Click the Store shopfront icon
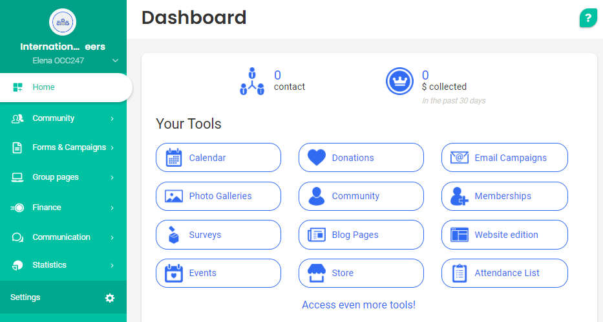The image size is (603, 322). [317, 273]
